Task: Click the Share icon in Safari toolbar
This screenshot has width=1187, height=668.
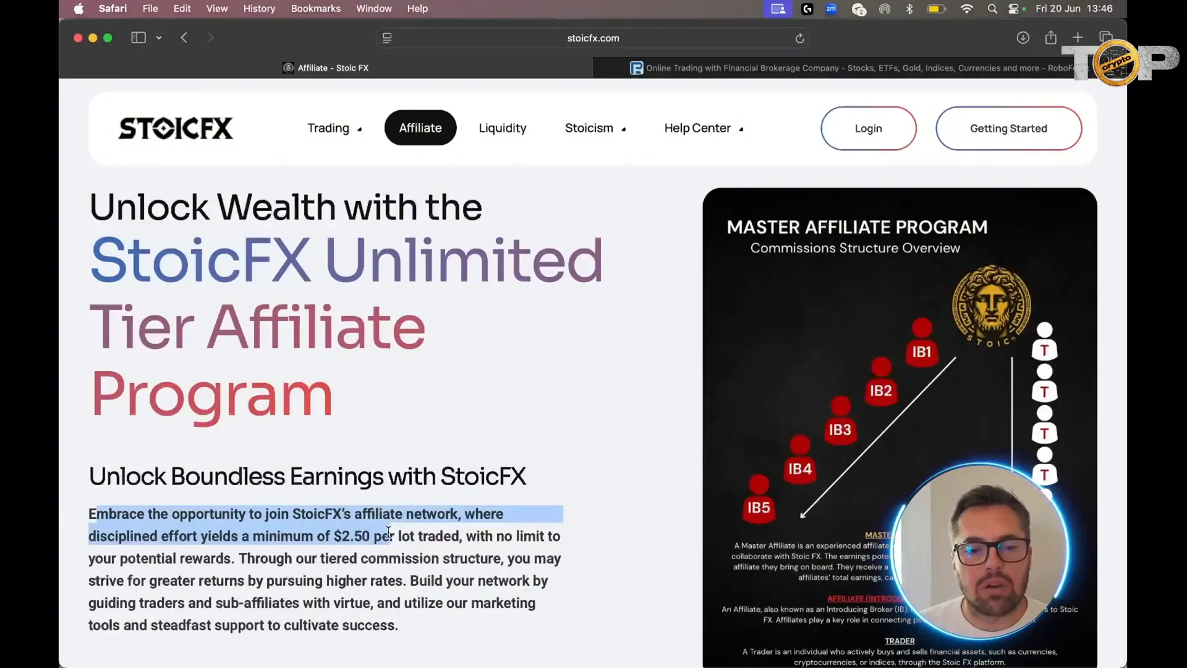Action: [1050, 38]
